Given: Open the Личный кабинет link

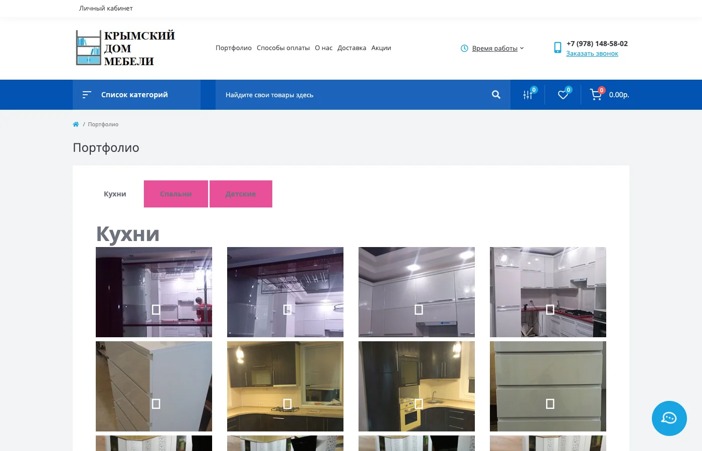Looking at the screenshot, I should click(x=106, y=8).
